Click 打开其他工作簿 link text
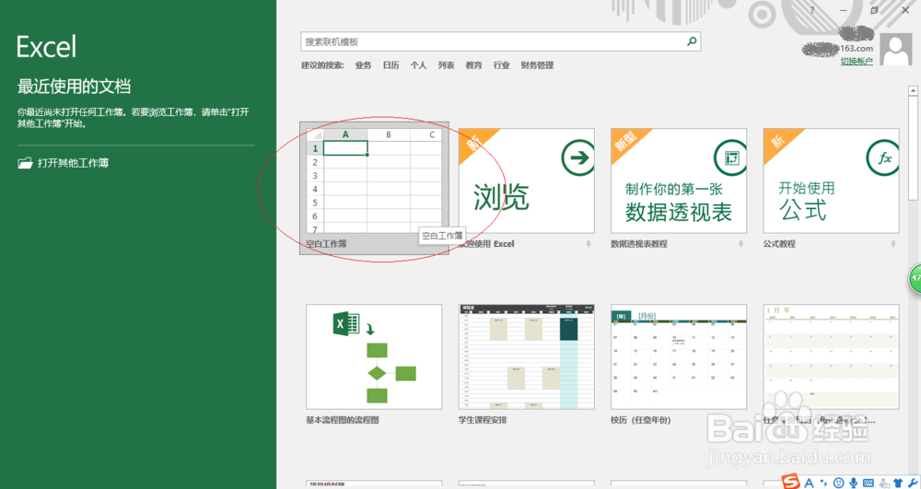This screenshot has width=921, height=489. click(73, 163)
